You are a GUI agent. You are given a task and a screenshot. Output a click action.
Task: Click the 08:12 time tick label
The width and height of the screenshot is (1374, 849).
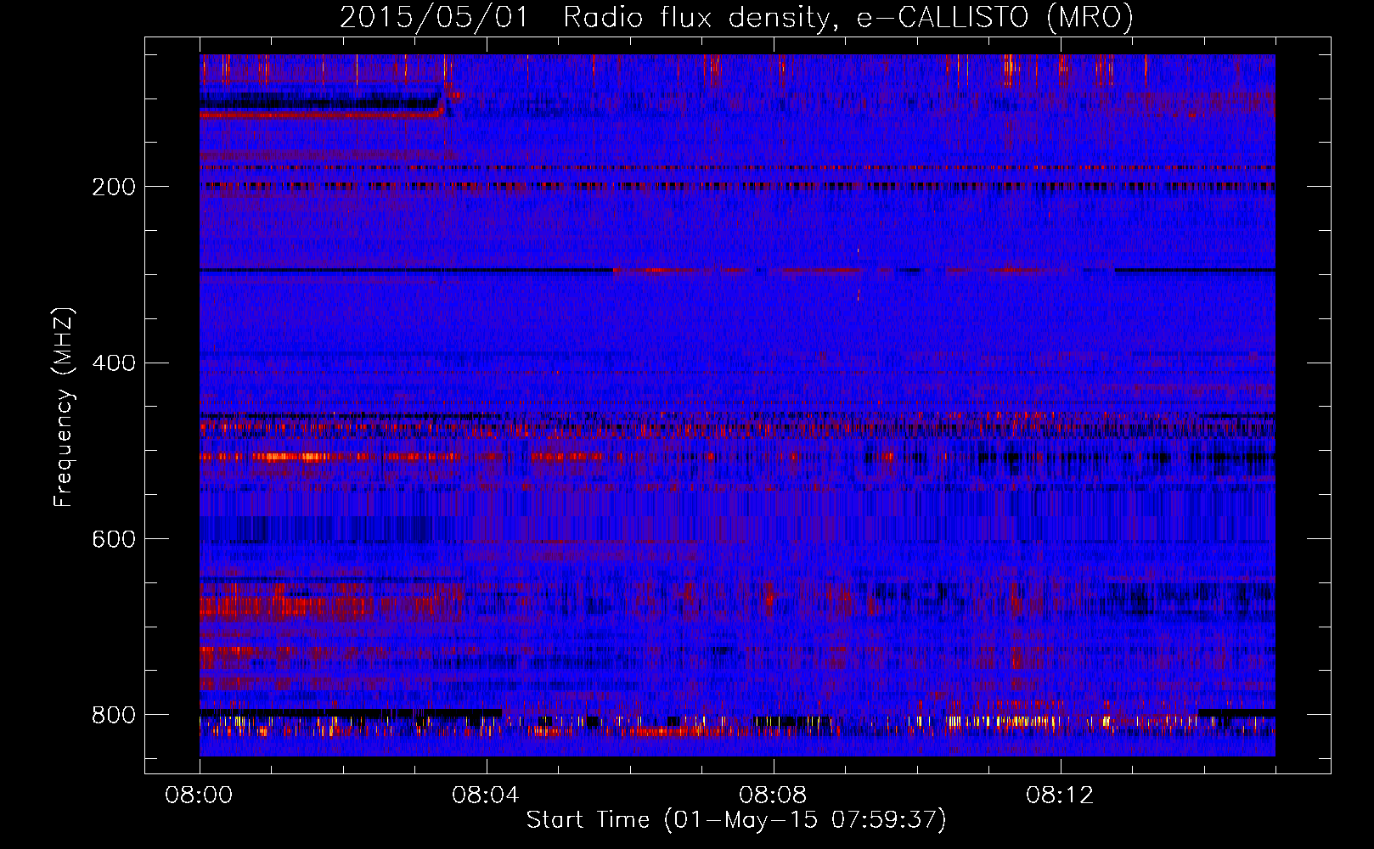tap(1060, 796)
